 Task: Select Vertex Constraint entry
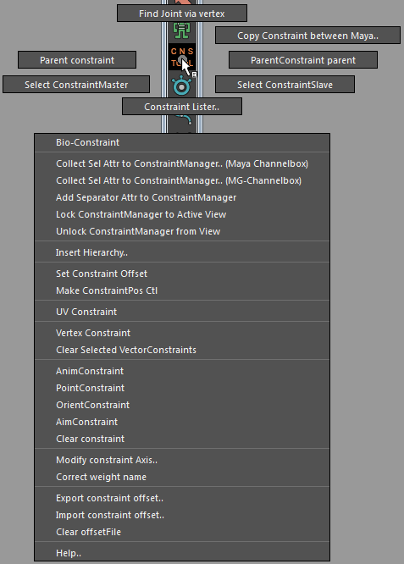coord(182,333)
